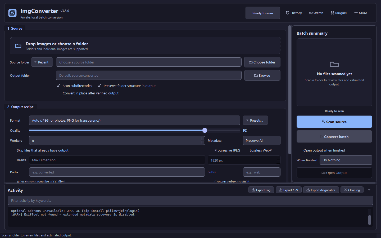This screenshot has width=381, height=238.
Task: Open the History menu
Action: [x=294, y=13]
